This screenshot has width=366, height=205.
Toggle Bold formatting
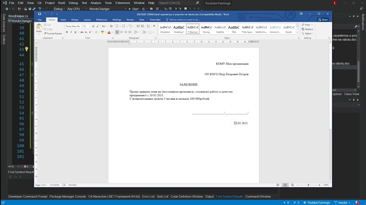coord(67,32)
